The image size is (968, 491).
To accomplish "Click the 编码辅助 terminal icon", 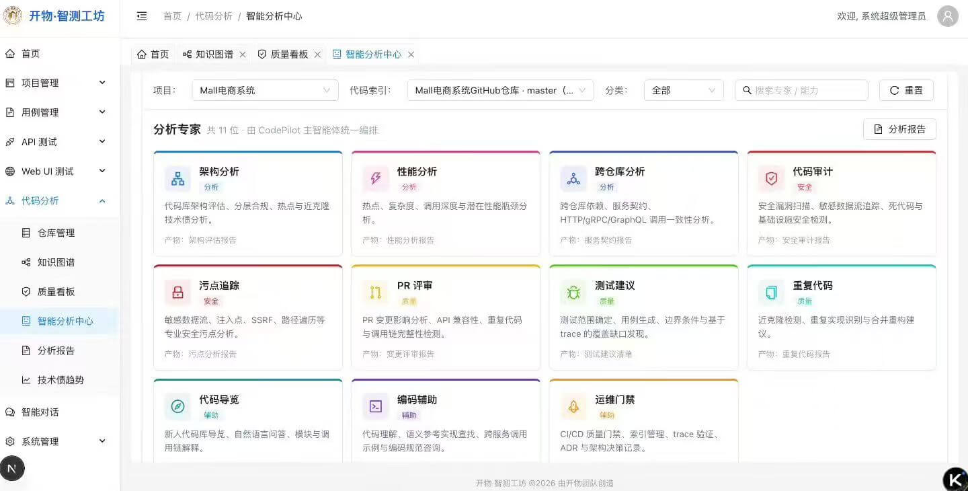I will (375, 406).
